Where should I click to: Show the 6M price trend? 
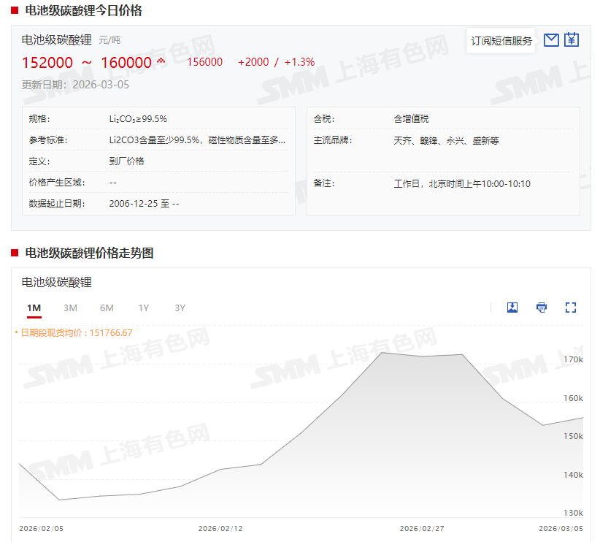(107, 308)
